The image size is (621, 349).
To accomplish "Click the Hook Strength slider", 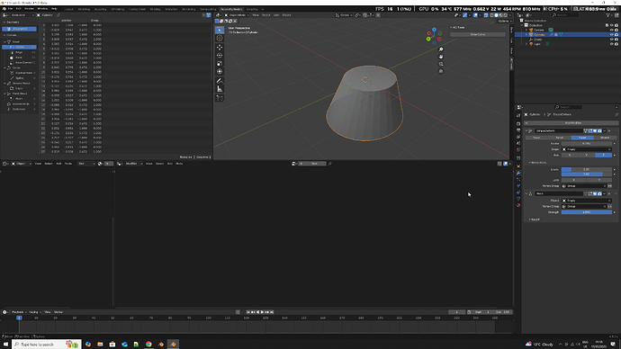I will point(587,212).
